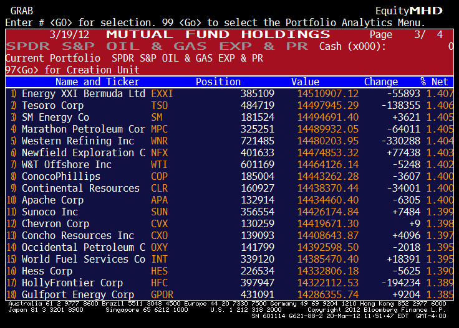Click position value 385109
Image resolution: width=459 pixels, height=328 pixels.
(x=258, y=94)
